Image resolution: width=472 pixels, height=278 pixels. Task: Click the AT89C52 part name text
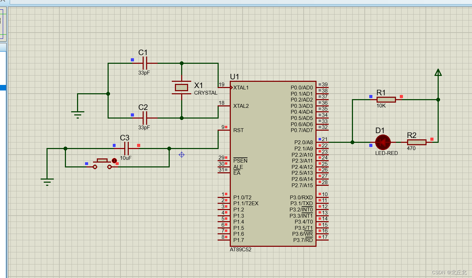click(241, 250)
